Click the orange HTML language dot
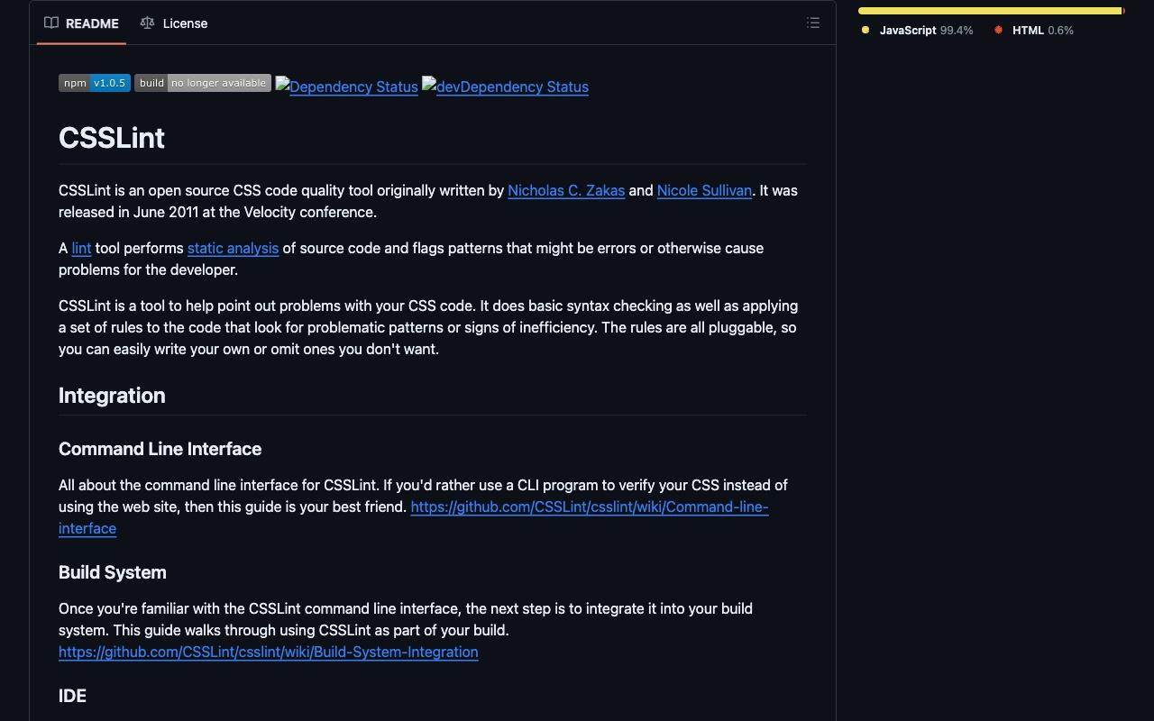Viewport: 1154px width, 721px height. 998,31
